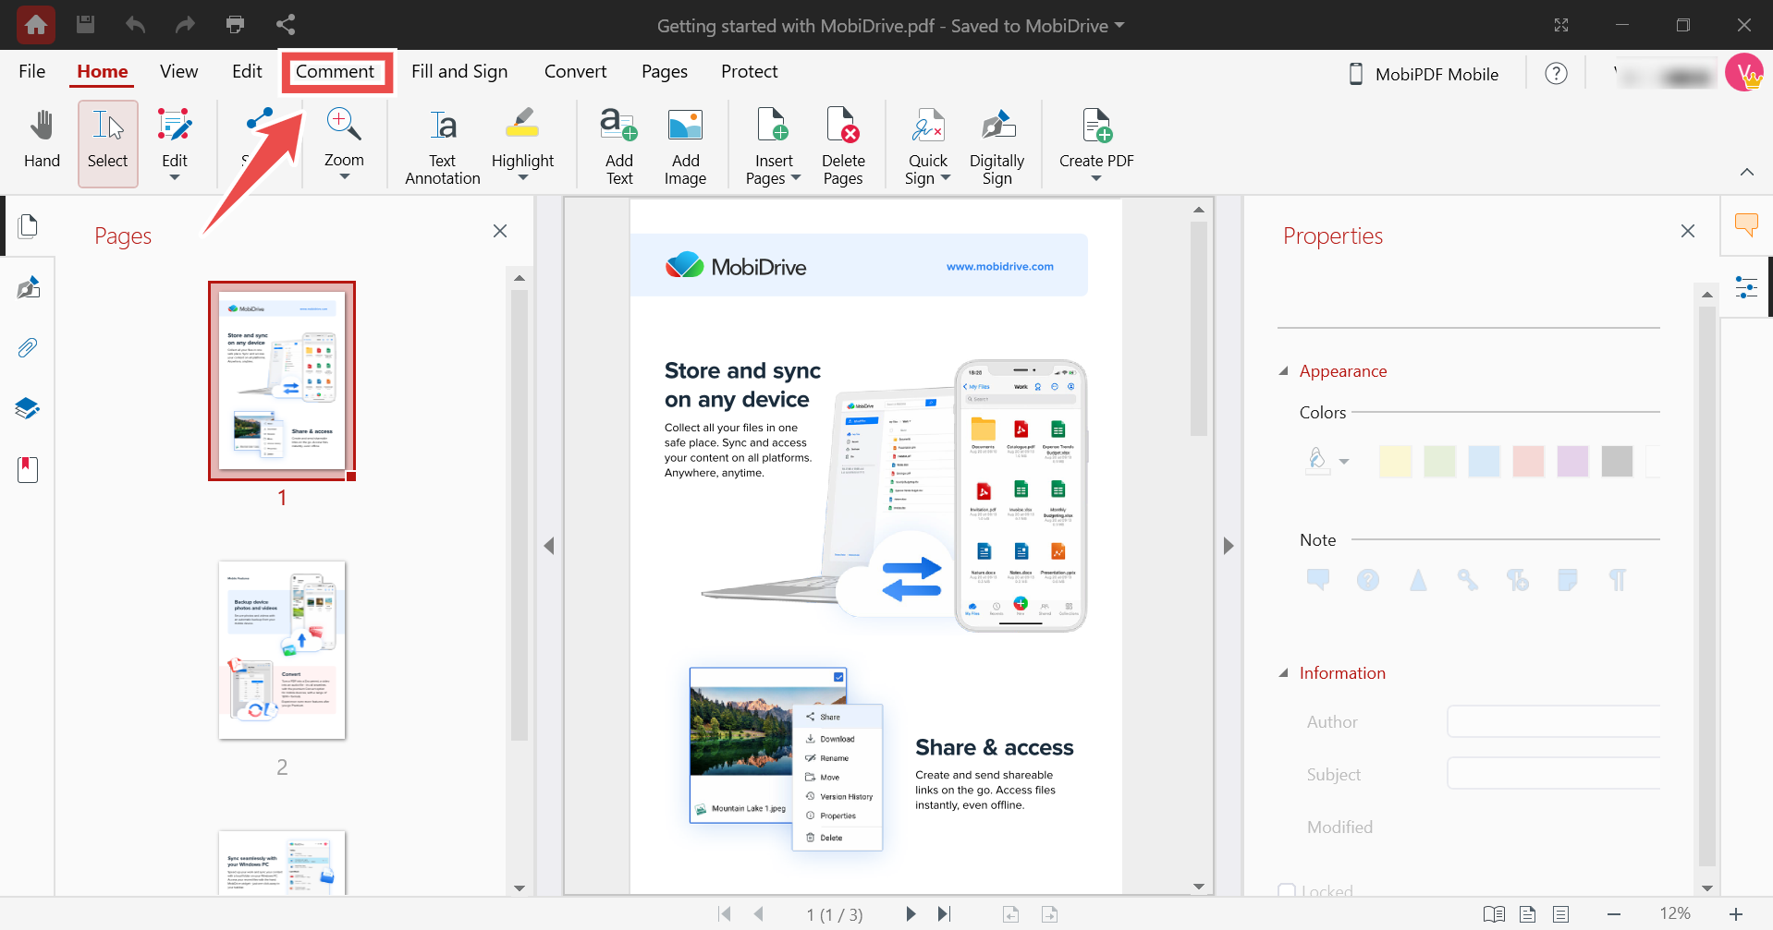
Task: Activate the Hand tool
Action: tap(42, 140)
